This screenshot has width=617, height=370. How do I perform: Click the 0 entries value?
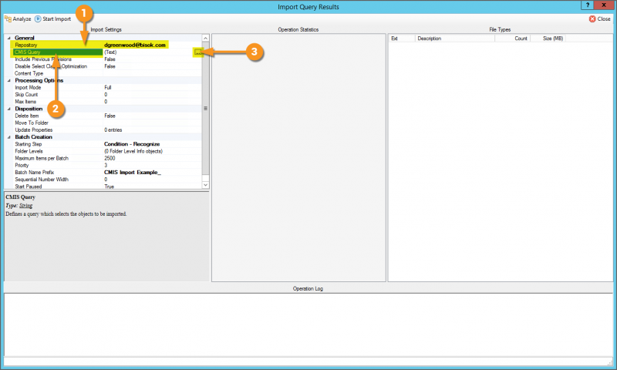tap(113, 129)
